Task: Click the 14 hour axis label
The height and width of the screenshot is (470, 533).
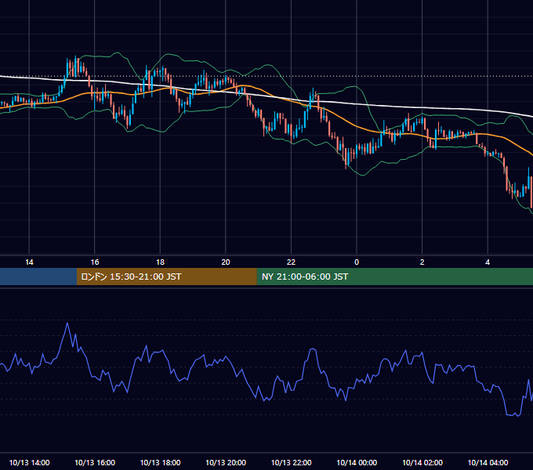Action: click(29, 262)
